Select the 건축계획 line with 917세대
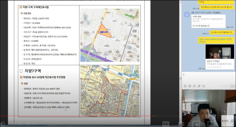 (47, 107)
